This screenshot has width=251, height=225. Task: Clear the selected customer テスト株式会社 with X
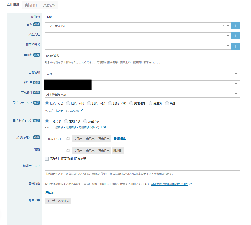point(223,26)
